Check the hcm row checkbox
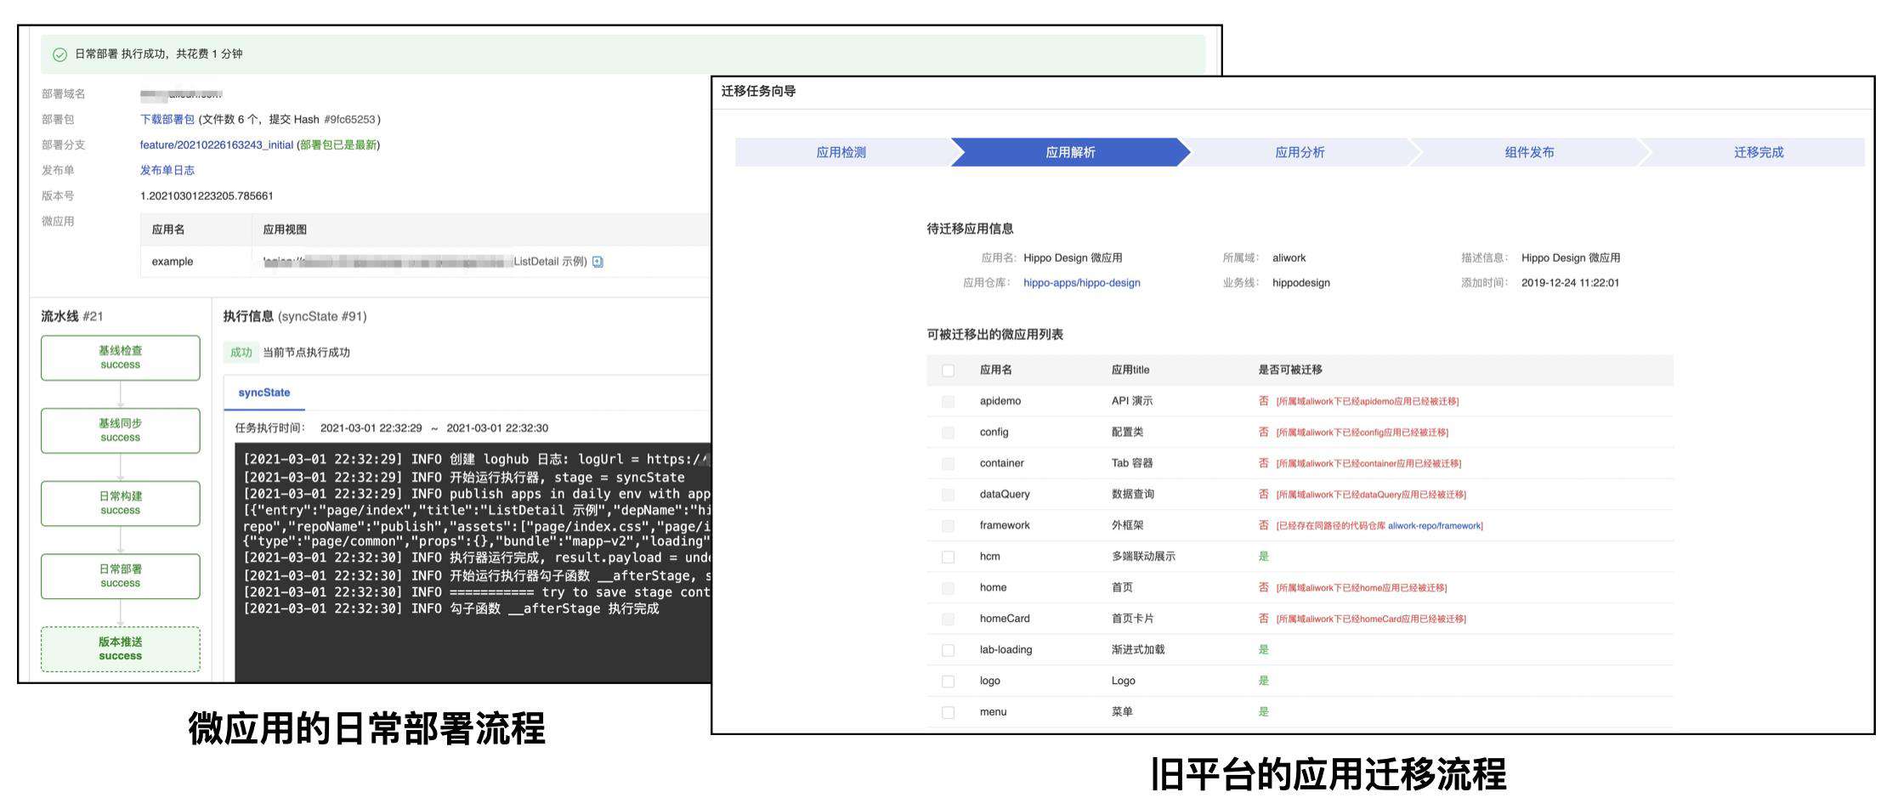Viewport: 1892px width, 809px height. [x=948, y=557]
